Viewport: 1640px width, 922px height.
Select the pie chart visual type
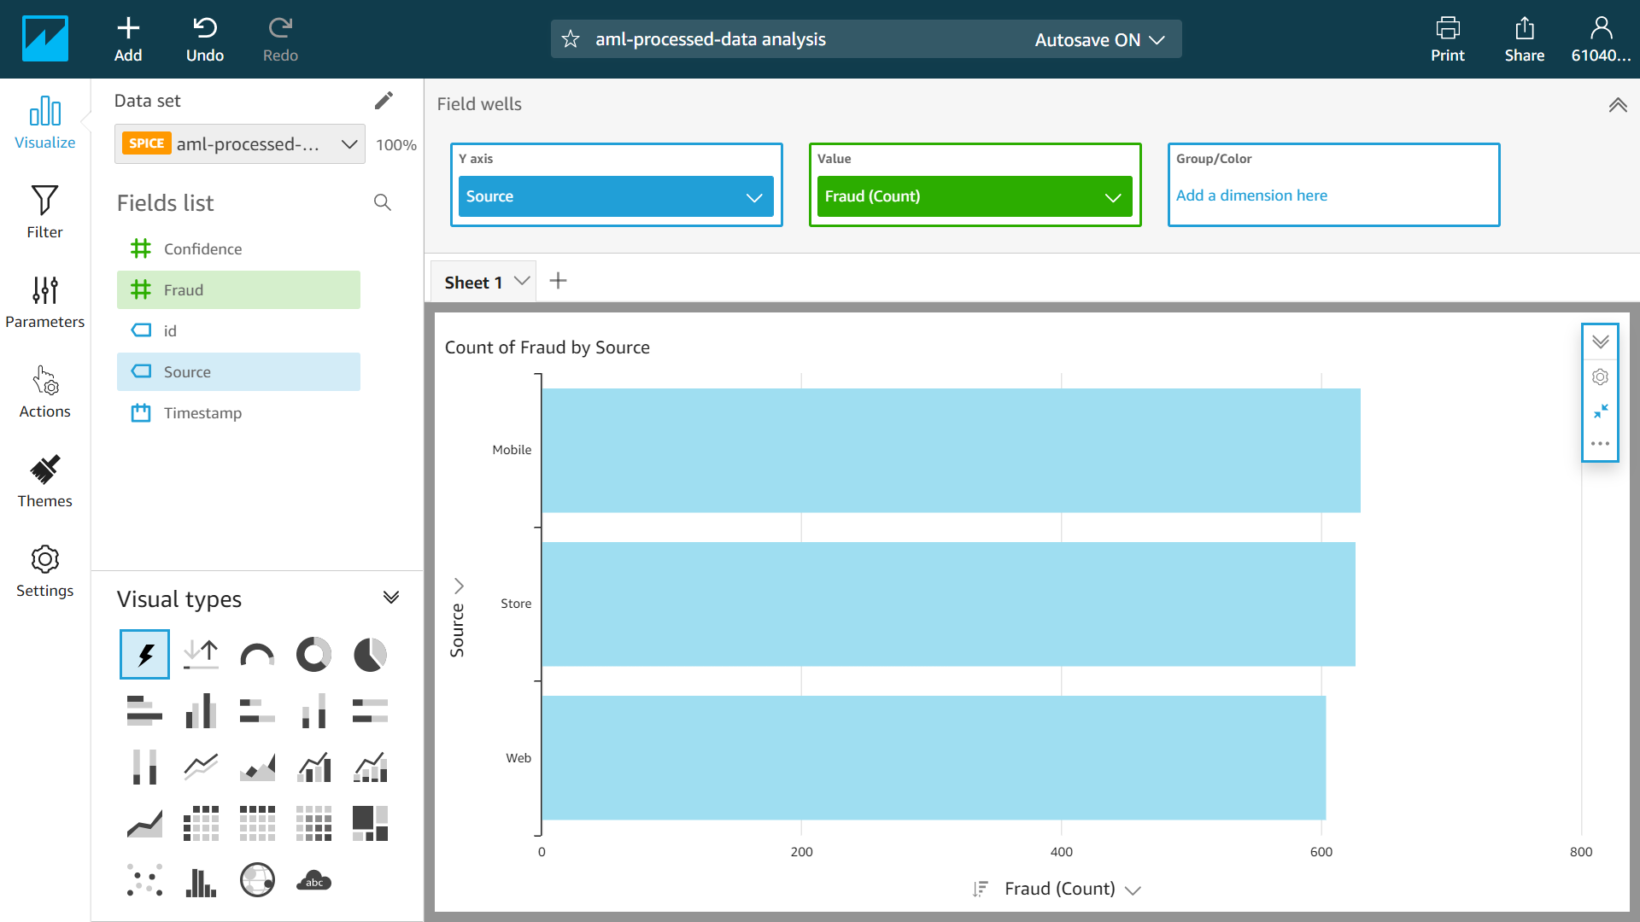coord(370,655)
